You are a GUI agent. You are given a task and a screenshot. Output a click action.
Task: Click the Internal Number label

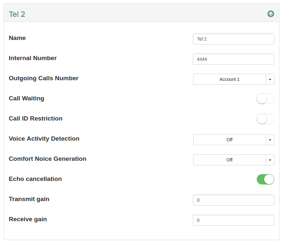pos(33,58)
